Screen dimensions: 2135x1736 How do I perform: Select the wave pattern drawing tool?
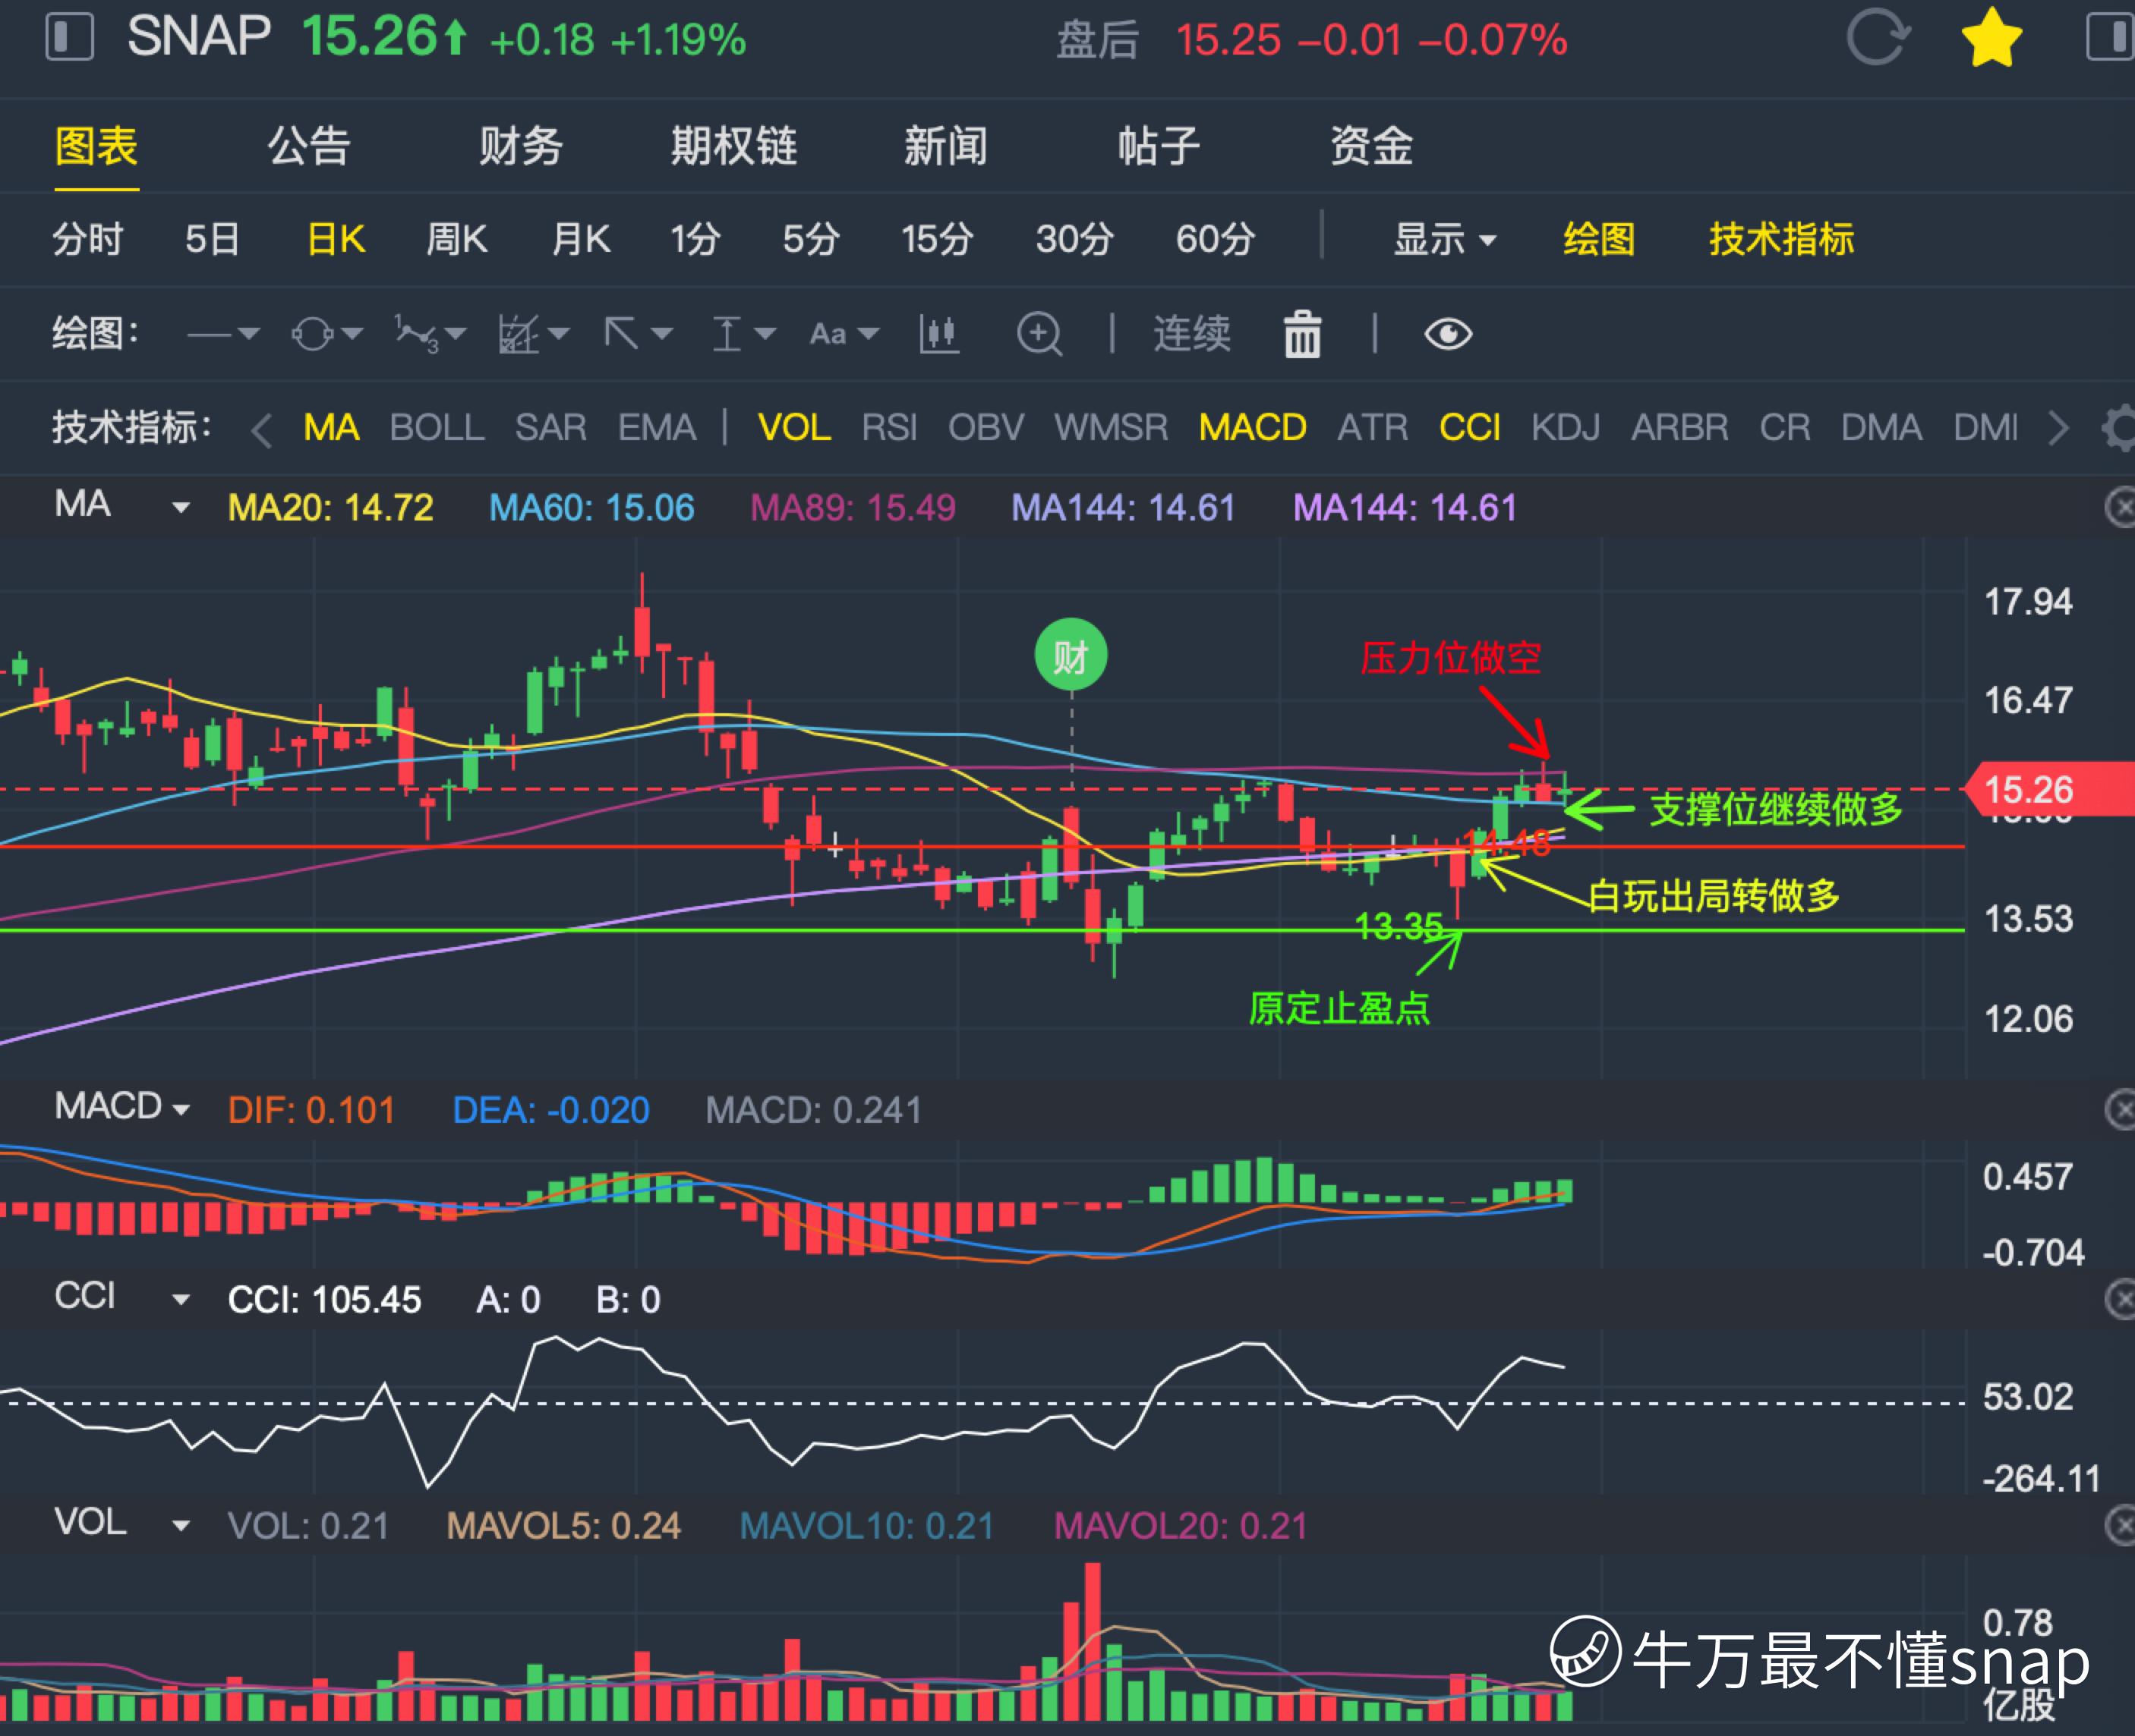[417, 334]
